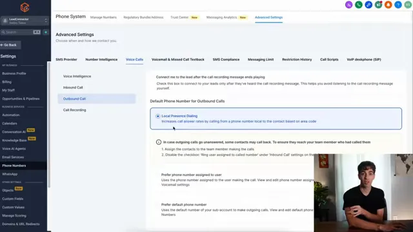Choose Prefer default phone number option
413x232 pixels.
tap(184, 204)
